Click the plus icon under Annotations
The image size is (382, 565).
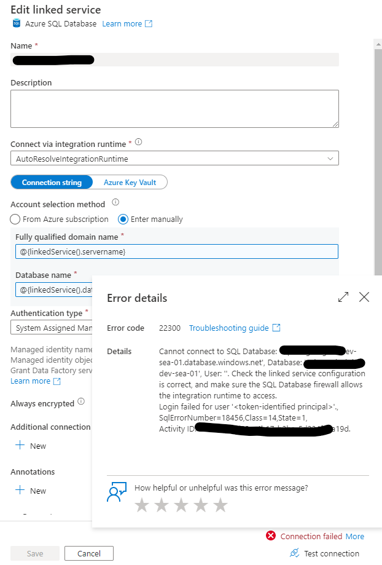coord(20,490)
